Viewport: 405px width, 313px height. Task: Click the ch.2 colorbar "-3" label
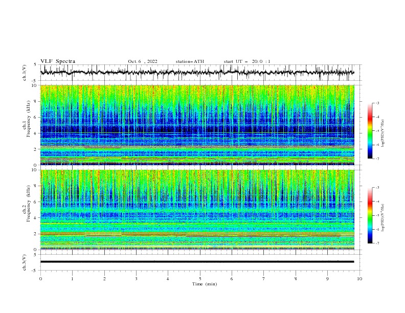[x=377, y=188]
